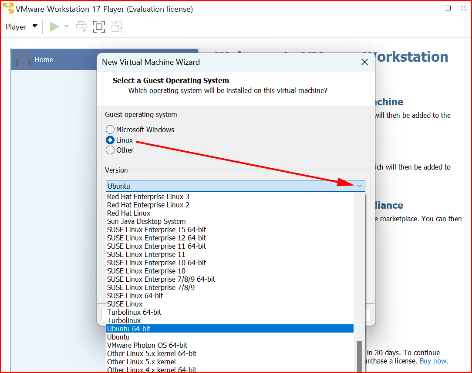
Task: Click the VMware app logo icon
Action: (8, 8)
